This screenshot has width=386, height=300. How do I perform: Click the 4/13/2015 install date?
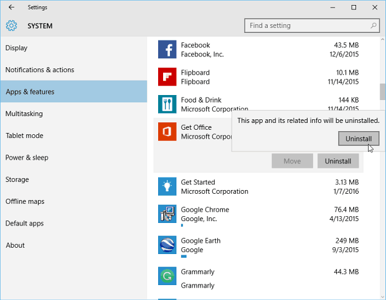(344, 219)
